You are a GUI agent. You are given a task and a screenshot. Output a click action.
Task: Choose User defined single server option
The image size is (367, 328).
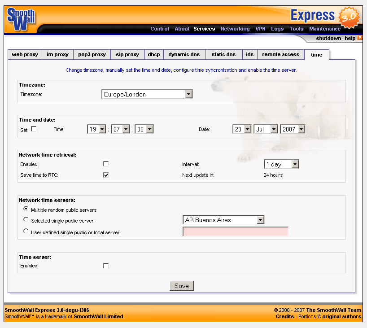(26, 231)
